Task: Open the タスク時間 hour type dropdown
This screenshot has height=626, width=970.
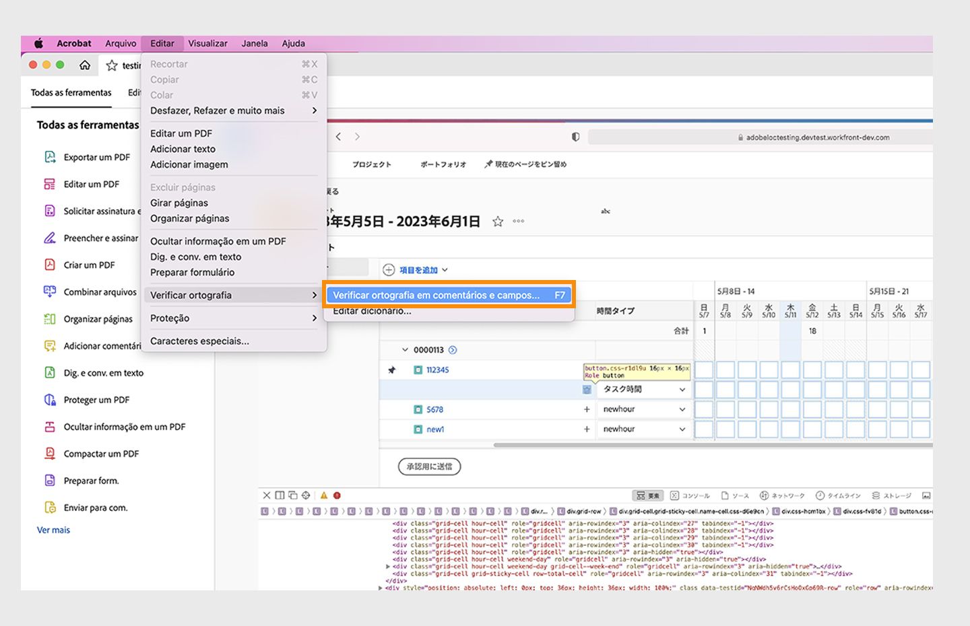Action: pos(643,390)
